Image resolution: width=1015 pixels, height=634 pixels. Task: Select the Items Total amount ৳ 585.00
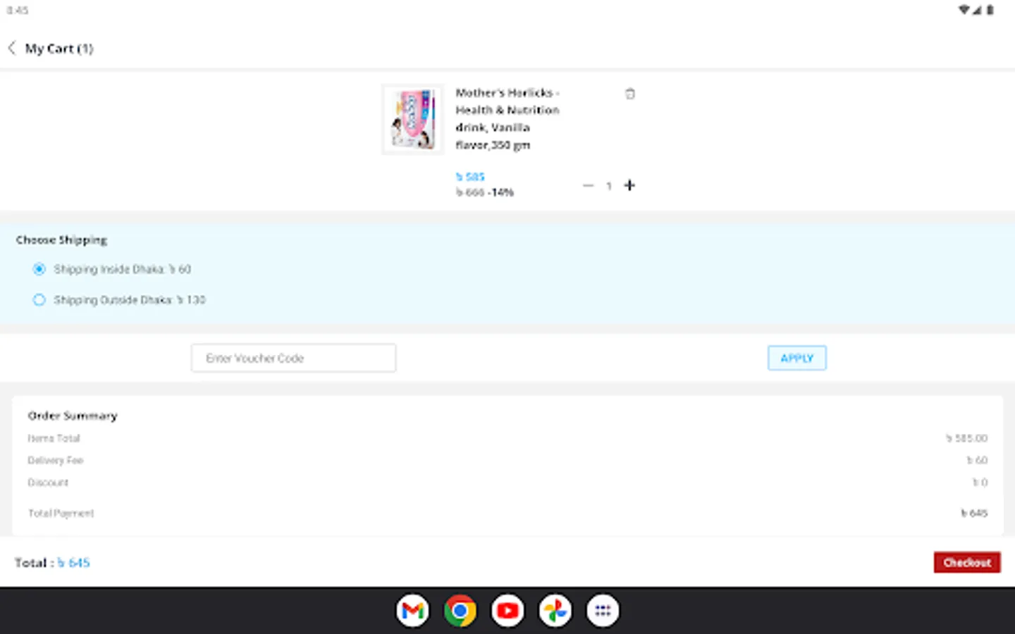click(966, 438)
